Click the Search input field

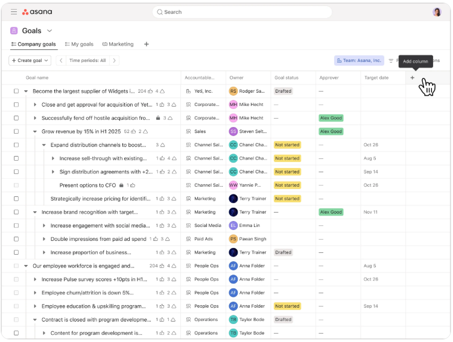(x=242, y=12)
